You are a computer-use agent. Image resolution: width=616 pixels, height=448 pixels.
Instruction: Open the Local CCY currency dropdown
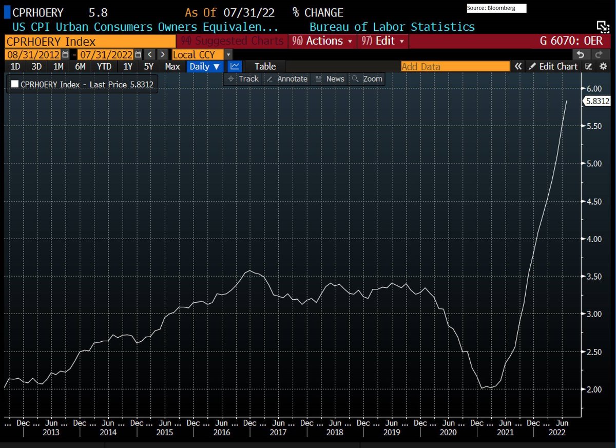click(x=202, y=54)
